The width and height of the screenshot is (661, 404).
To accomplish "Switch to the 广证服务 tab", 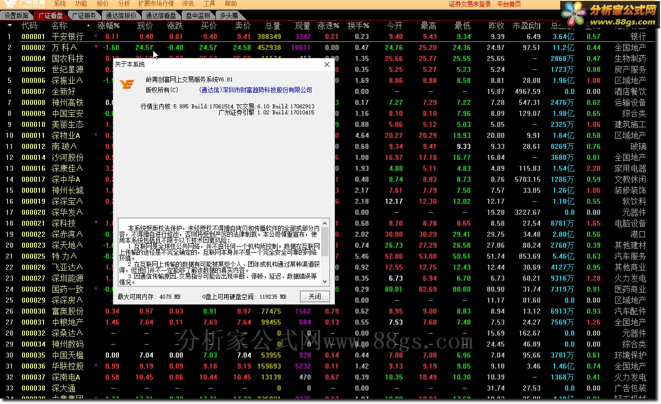I will tap(84, 15).
